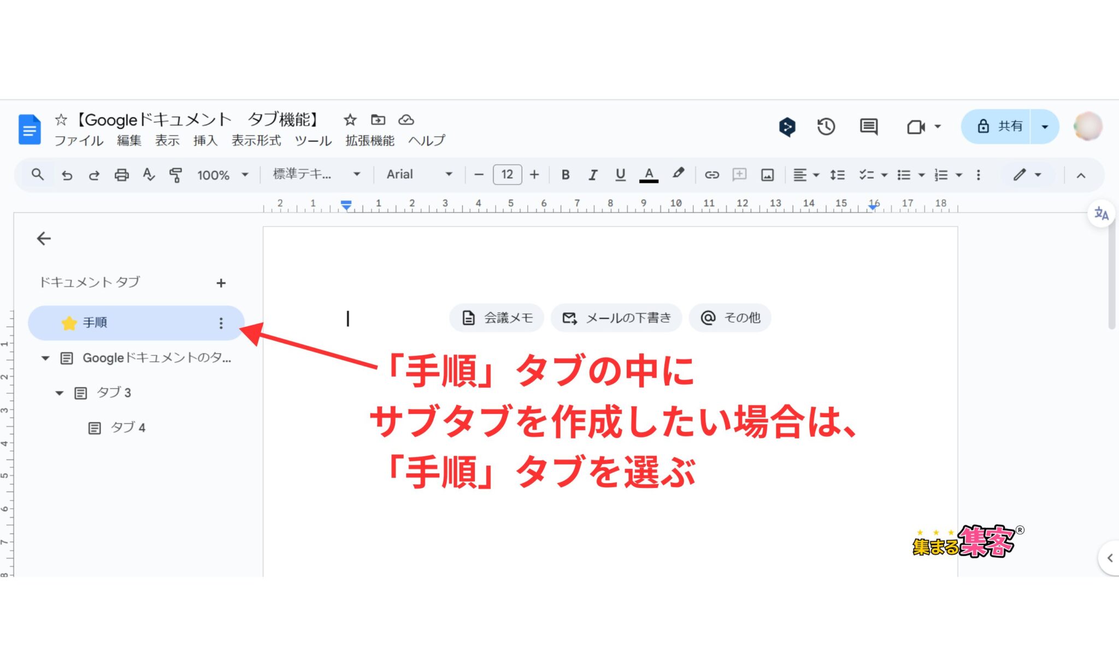Open the ヘルプ menu

coord(427,140)
